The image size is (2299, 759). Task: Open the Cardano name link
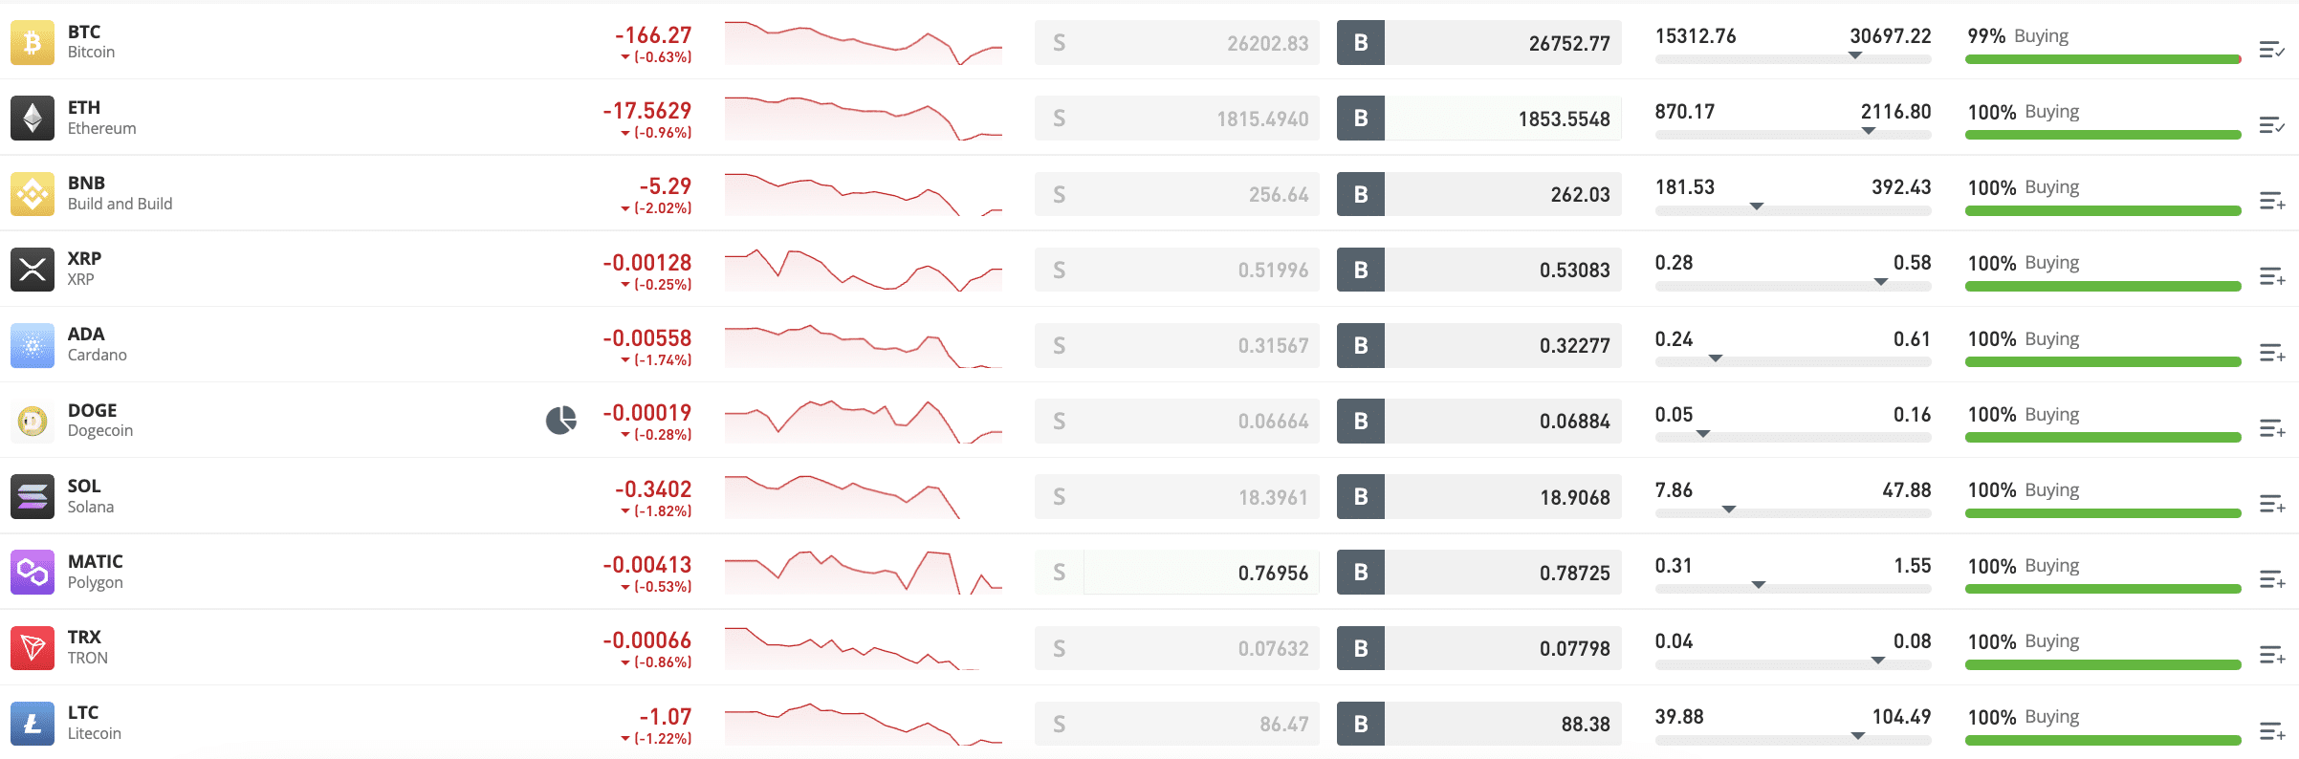point(97,355)
